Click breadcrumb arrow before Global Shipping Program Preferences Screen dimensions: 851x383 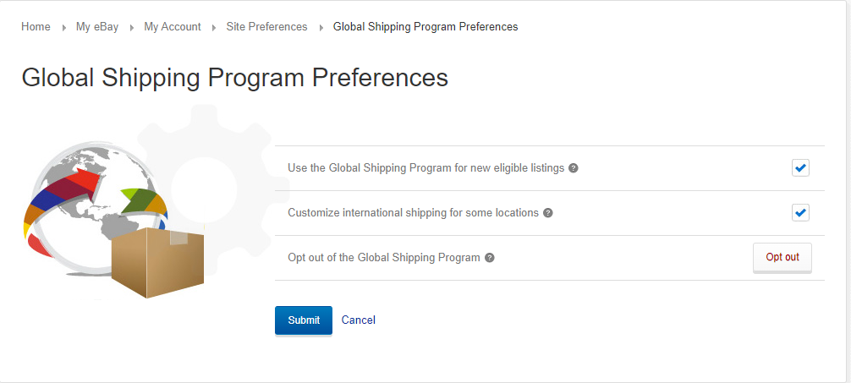coord(321,27)
